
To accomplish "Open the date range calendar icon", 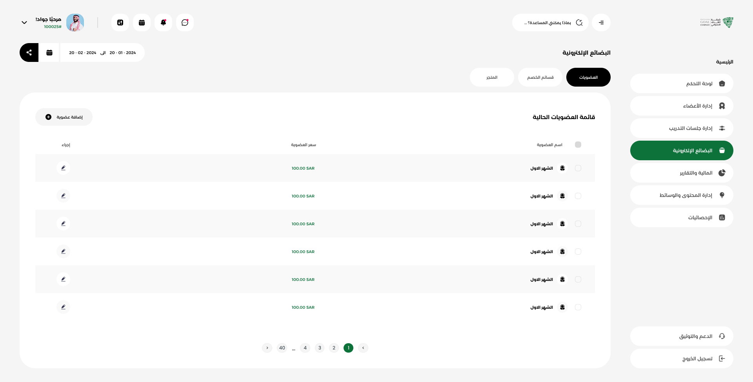I will coord(49,53).
